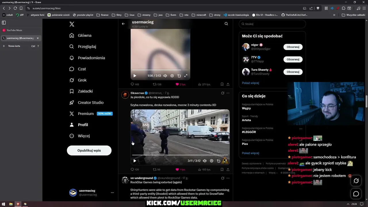Expand hidden bookmarks chevron in bookmarks bar
The image size is (368, 207).
pos(334,15)
